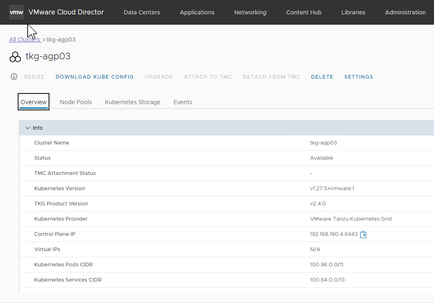434x303 pixels.
Task: Browse the Applications menu
Action: point(197,12)
